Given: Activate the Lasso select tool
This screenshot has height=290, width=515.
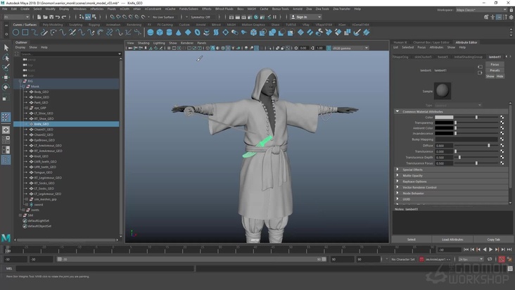Looking at the screenshot, I should [6, 58].
